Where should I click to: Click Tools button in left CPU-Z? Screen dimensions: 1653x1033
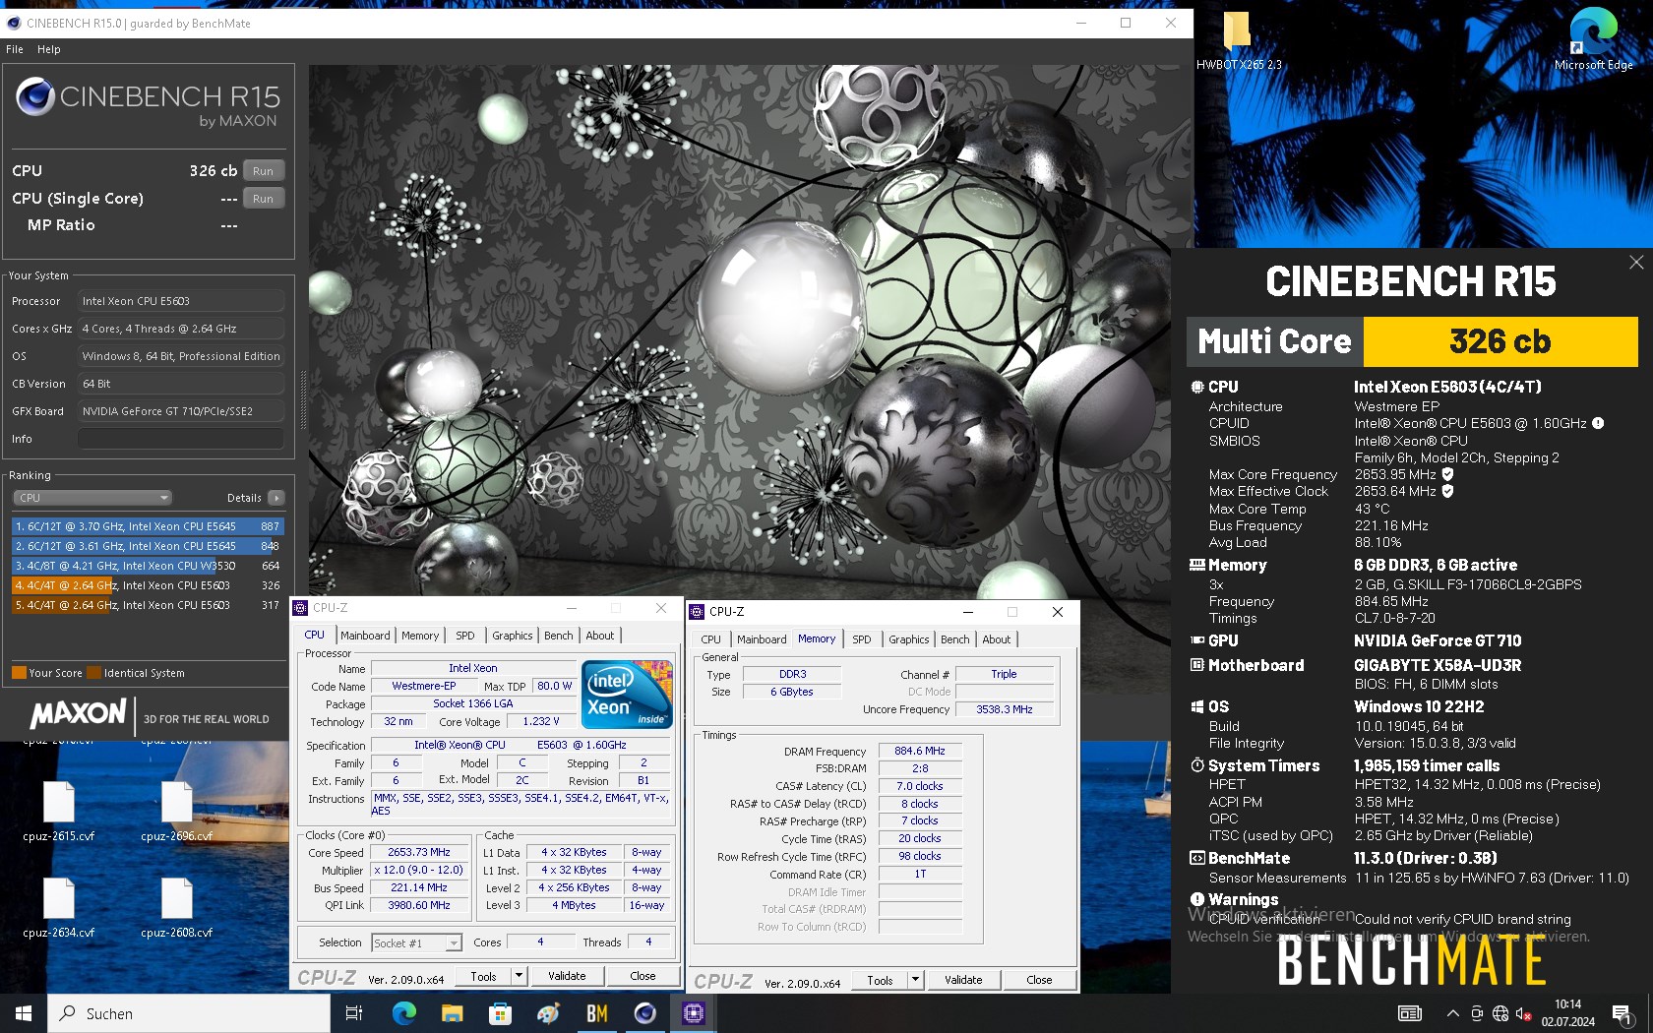pos(483,976)
